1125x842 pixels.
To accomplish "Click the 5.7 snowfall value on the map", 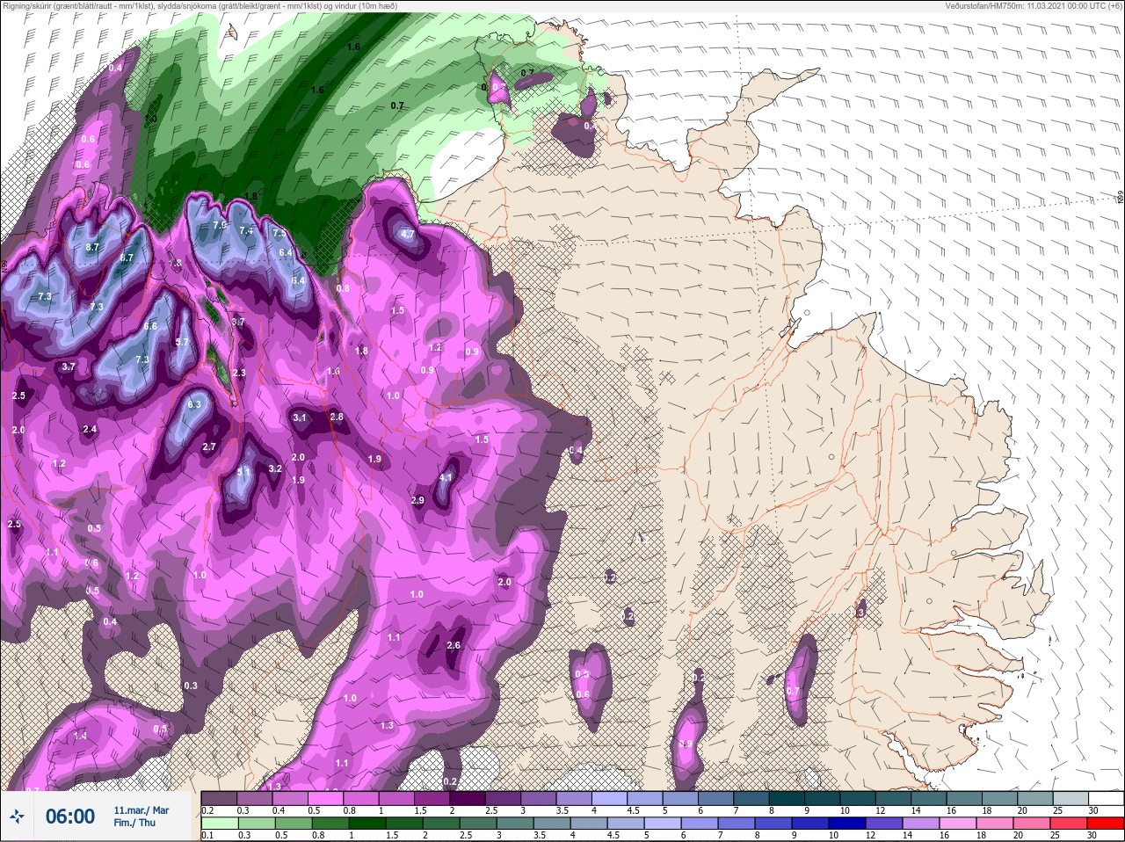I will 183,342.
